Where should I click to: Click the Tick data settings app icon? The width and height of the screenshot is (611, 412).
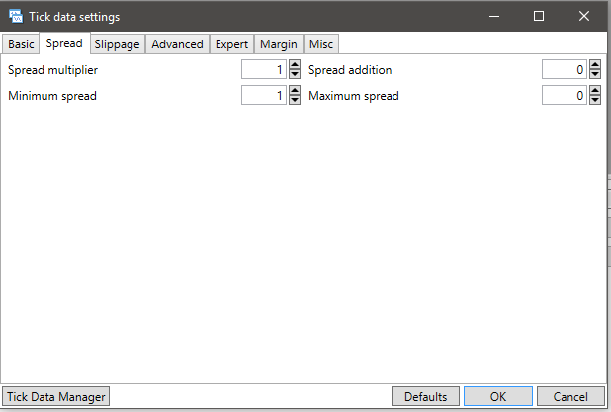point(16,17)
